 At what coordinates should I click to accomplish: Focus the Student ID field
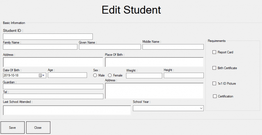pyautogui.click(x=48, y=36)
